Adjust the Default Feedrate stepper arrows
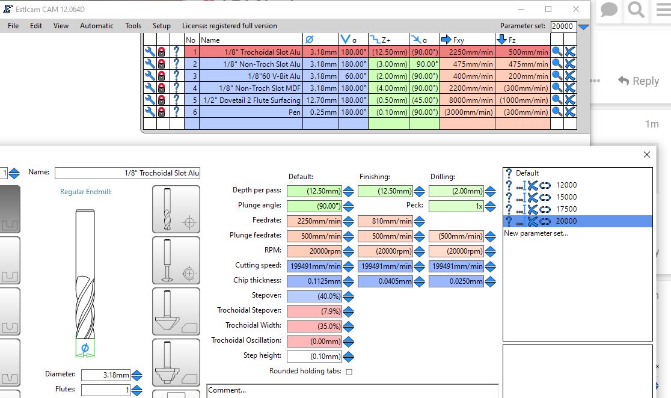Viewport: 671px width, 398px height. coord(348,221)
